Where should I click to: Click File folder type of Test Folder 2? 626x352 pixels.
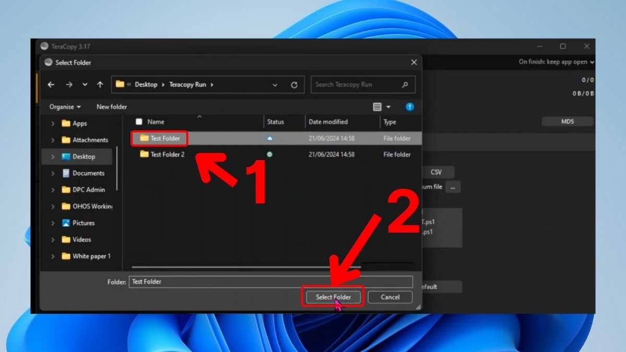point(397,154)
